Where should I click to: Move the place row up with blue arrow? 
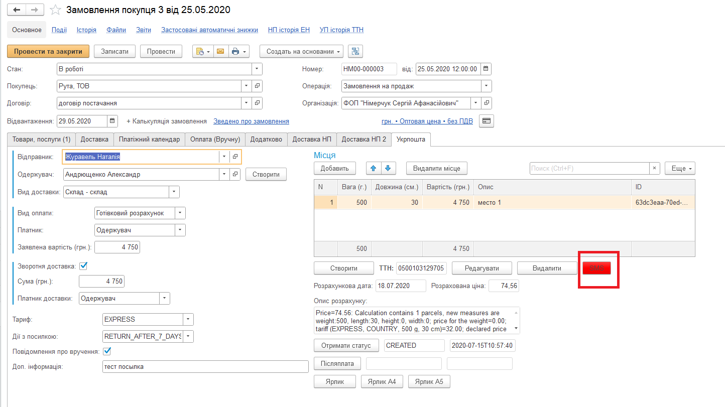[x=373, y=168]
